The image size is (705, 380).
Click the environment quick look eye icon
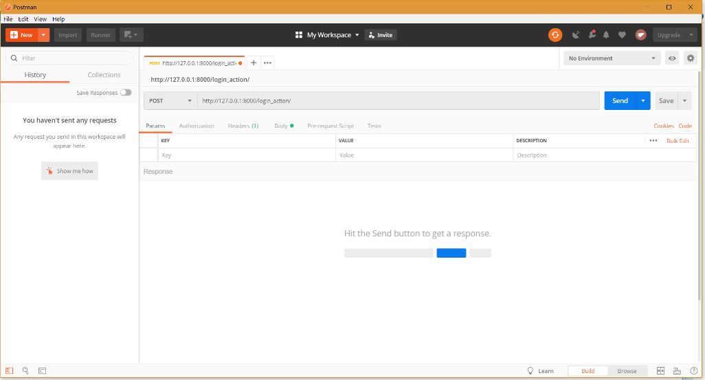click(672, 58)
